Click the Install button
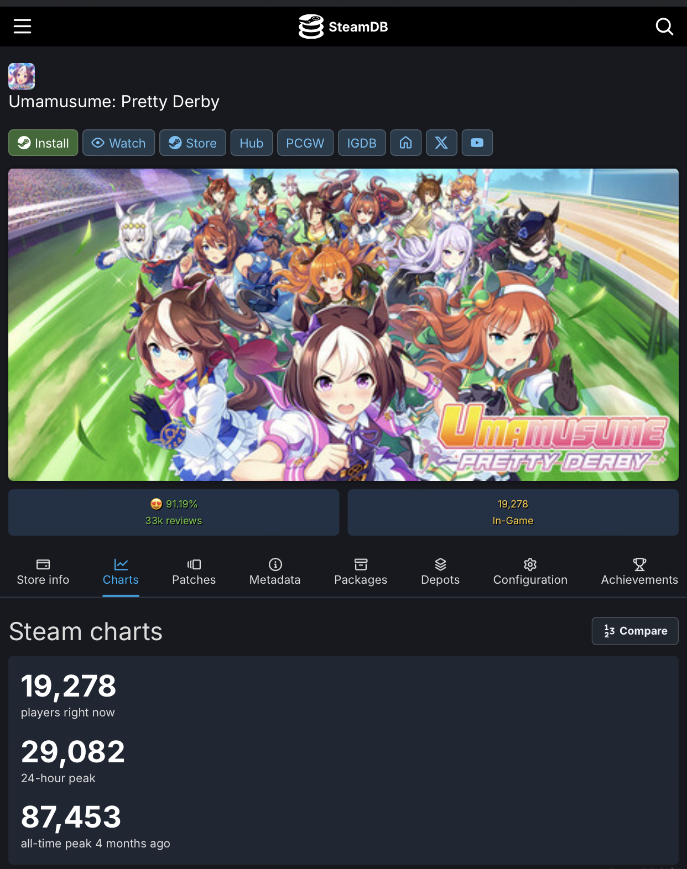The image size is (687, 869). tap(43, 143)
